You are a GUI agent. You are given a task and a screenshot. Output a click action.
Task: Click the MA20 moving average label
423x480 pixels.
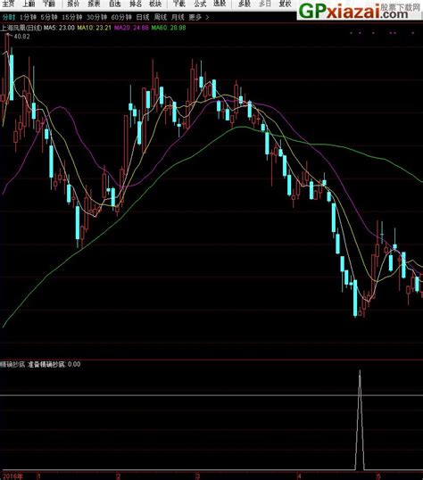point(131,28)
